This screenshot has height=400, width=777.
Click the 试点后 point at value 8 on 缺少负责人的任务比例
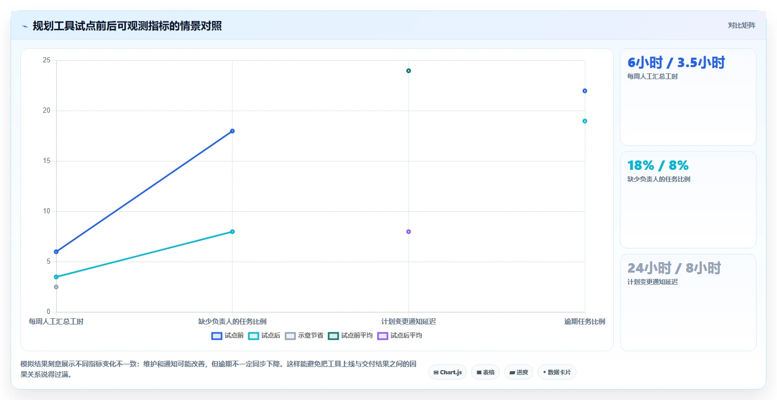(232, 232)
